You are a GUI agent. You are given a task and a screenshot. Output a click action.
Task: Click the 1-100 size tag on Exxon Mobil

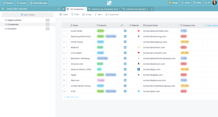click(x=184, y=31)
